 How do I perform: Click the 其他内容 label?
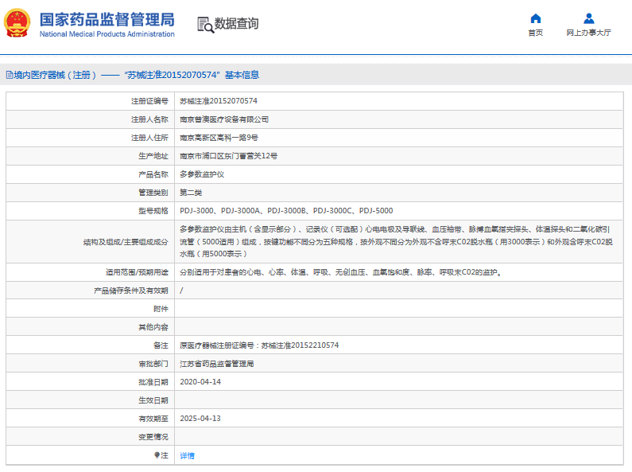pos(153,327)
